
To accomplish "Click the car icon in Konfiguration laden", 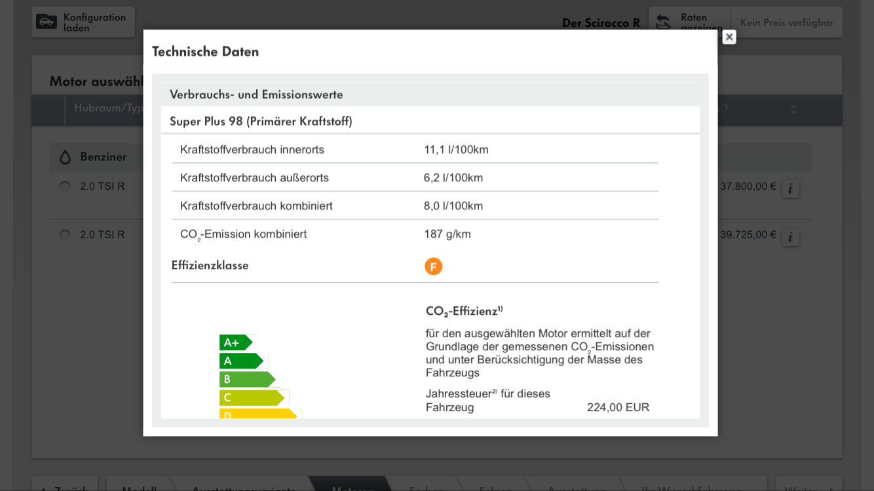I will [47, 22].
